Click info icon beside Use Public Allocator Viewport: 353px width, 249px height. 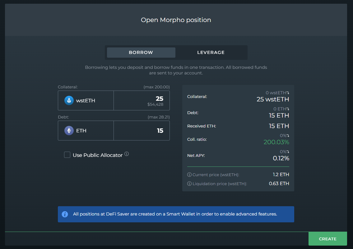click(127, 154)
